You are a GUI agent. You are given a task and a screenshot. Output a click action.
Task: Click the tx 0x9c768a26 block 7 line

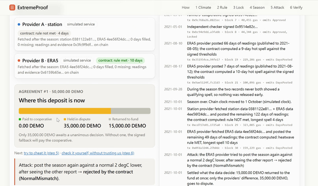coord(236,20)
